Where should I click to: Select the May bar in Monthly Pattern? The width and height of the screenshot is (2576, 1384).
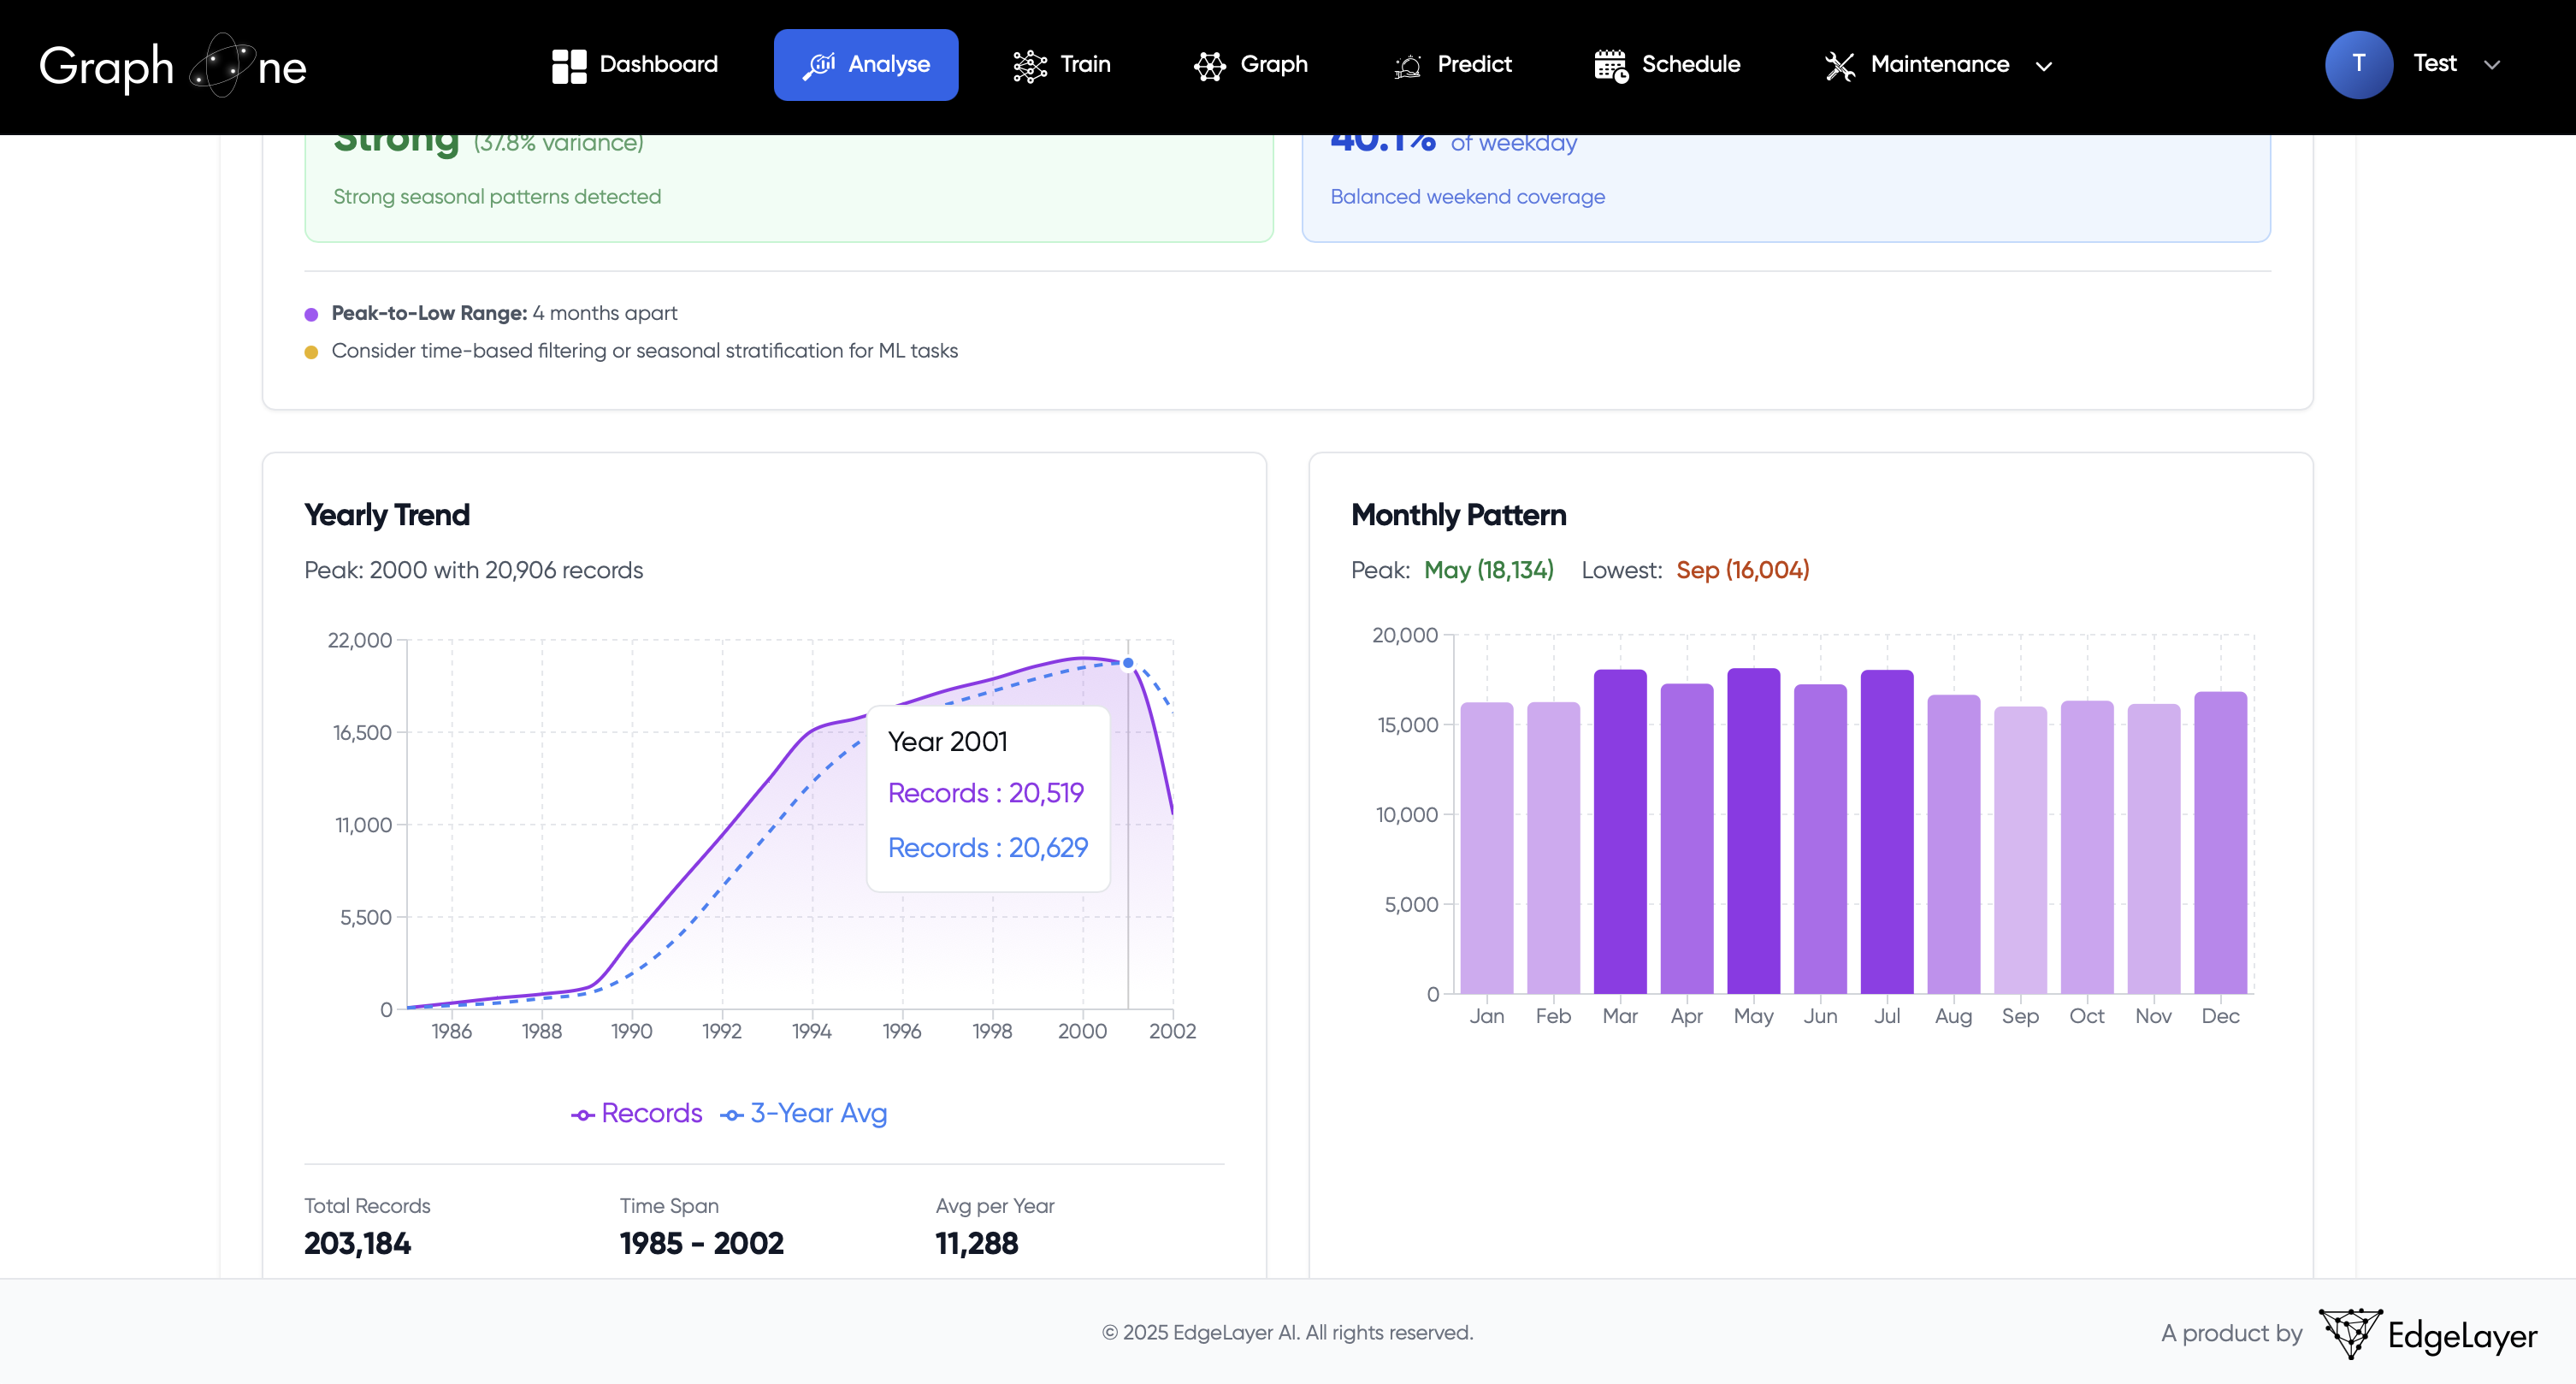click(x=1753, y=840)
